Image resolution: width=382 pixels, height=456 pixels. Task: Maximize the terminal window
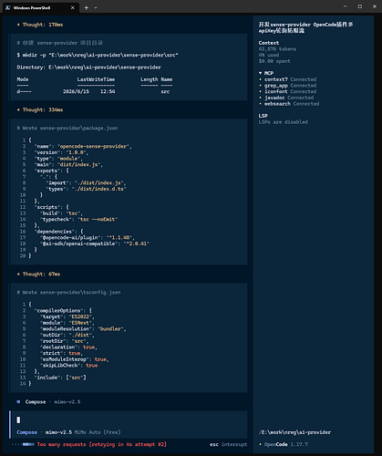[360, 6]
